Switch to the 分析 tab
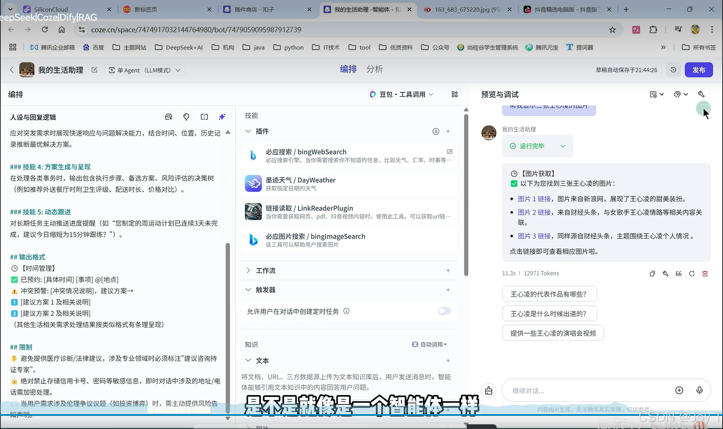The image size is (723, 429). [x=374, y=69]
